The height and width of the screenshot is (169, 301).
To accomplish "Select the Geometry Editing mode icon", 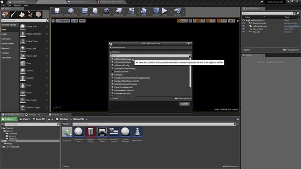I will tap(39, 15).
